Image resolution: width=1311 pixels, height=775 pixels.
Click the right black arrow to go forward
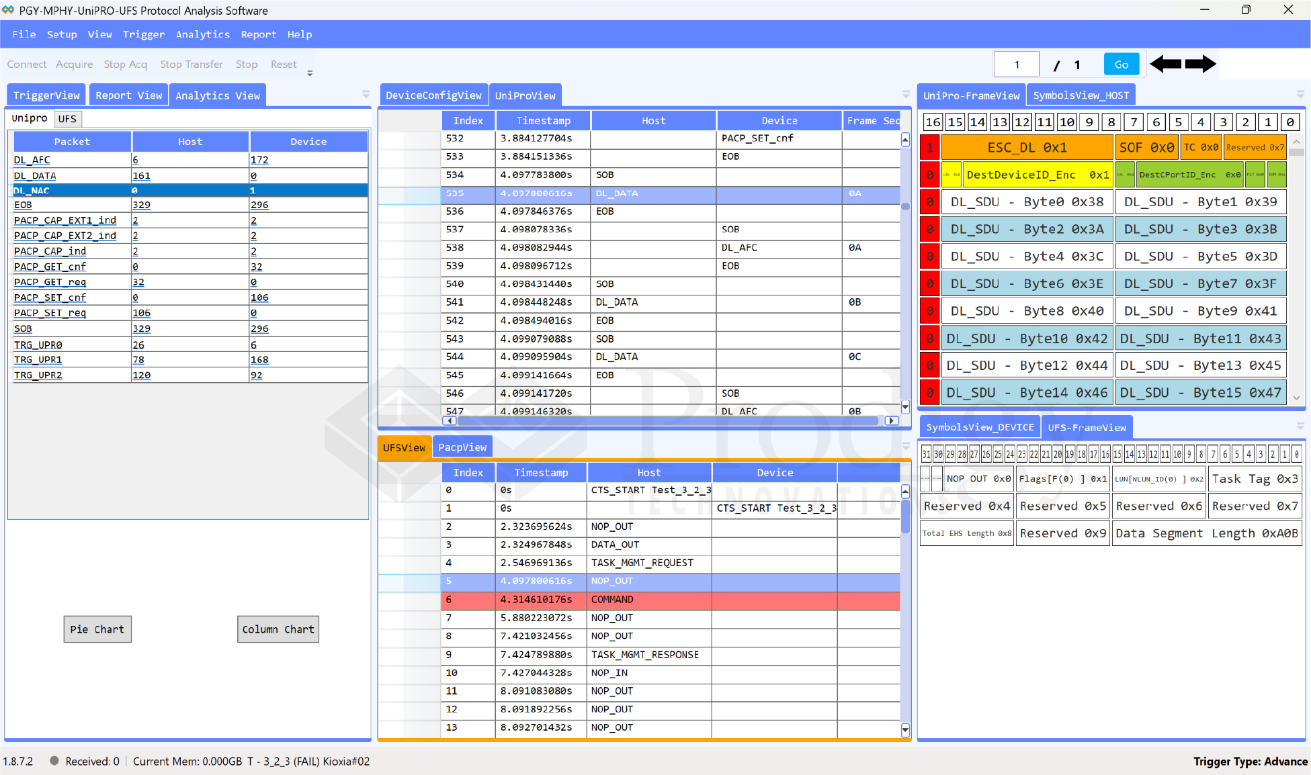coord(1200,64)
